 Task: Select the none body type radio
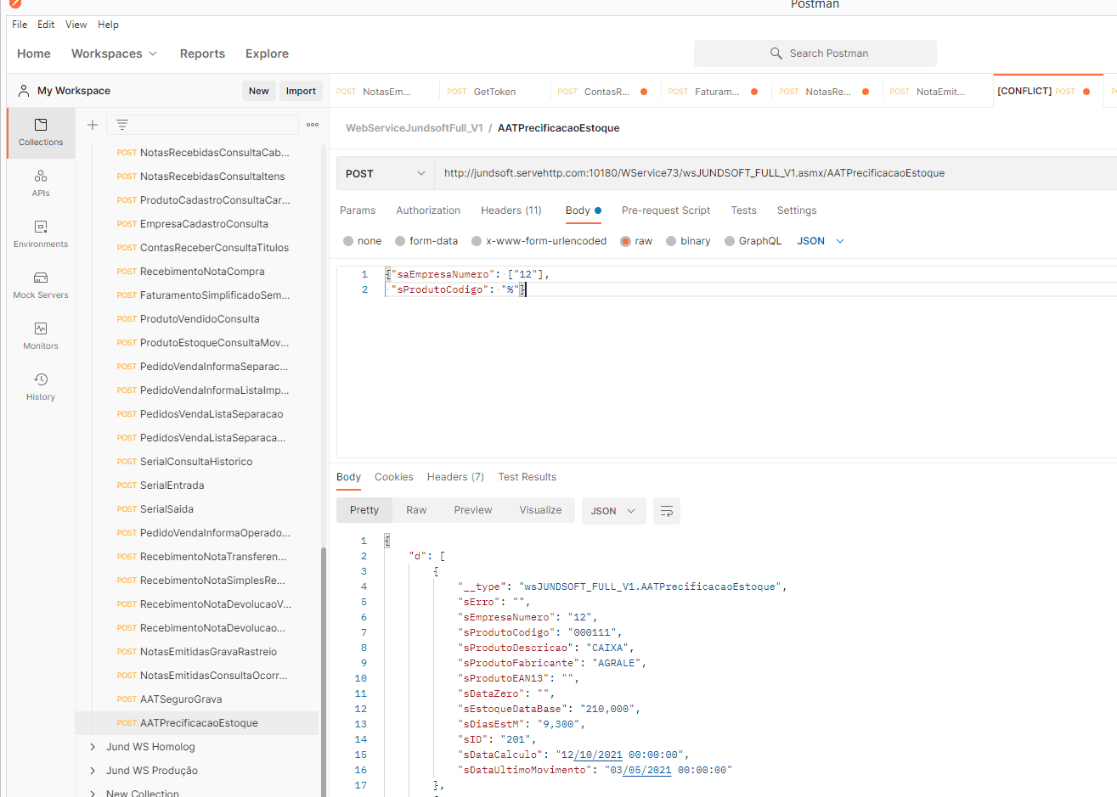pyautogui.click(x=348, y=241)
